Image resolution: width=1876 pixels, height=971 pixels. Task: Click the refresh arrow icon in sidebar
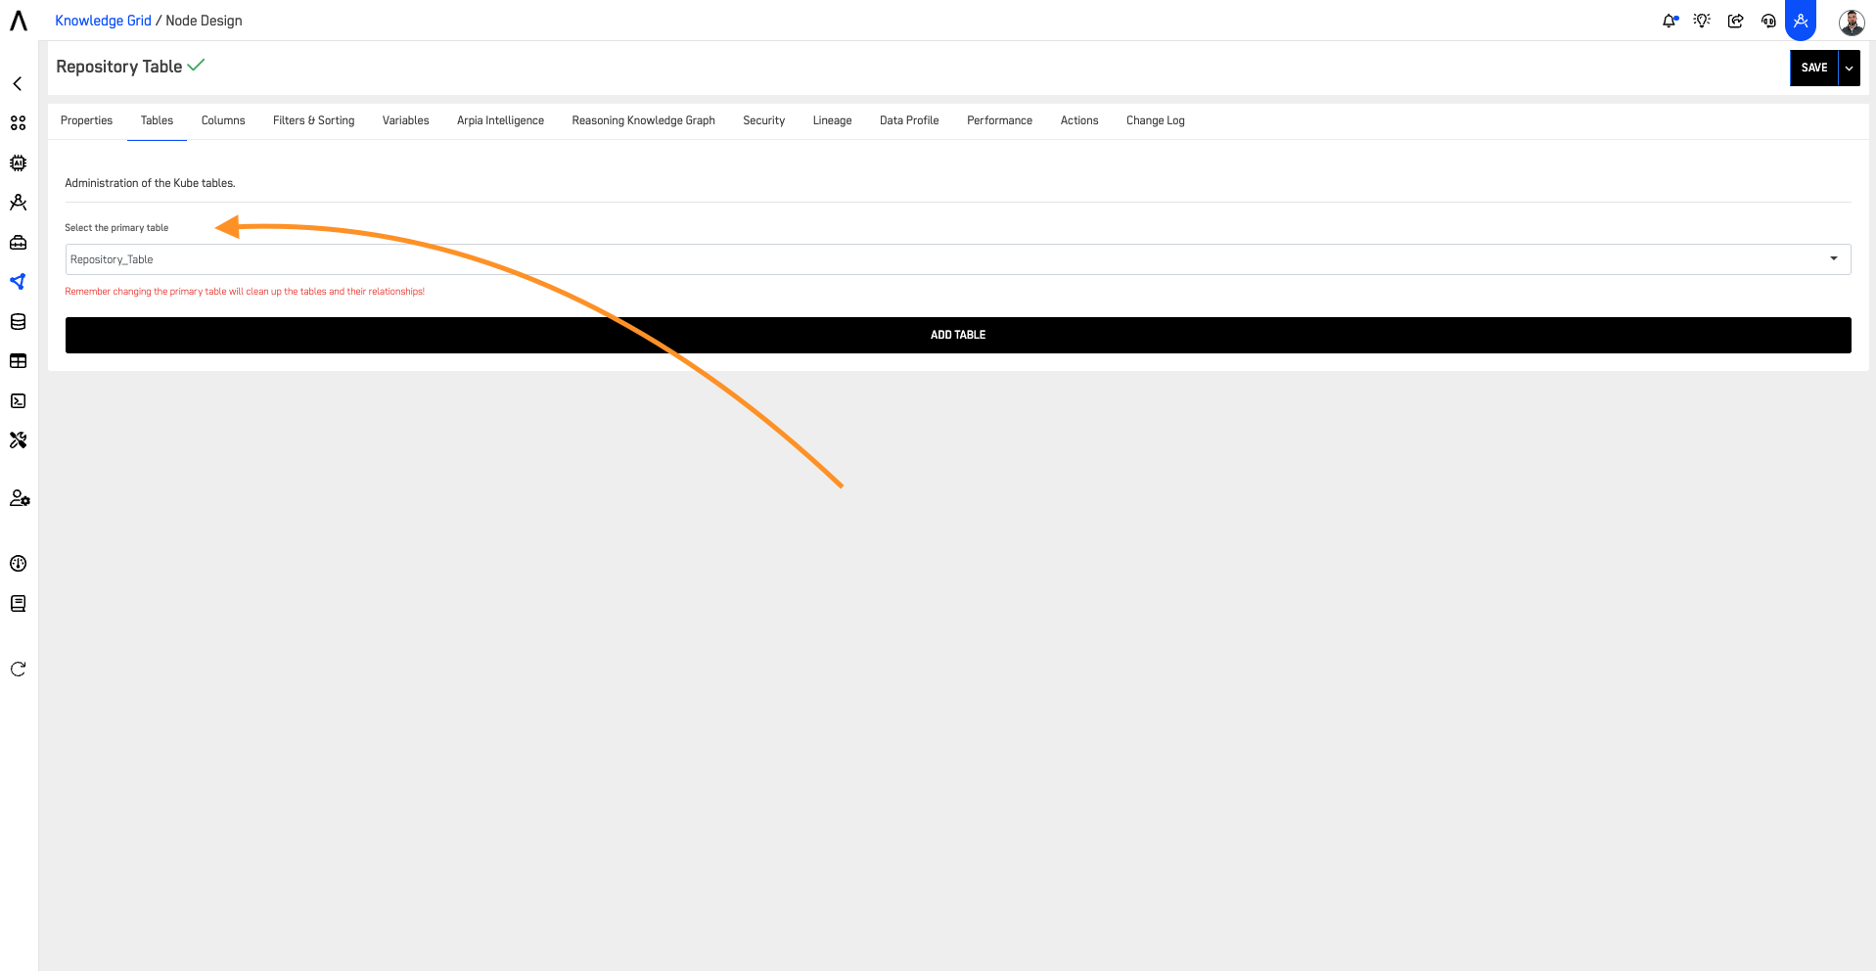(18, 670)
